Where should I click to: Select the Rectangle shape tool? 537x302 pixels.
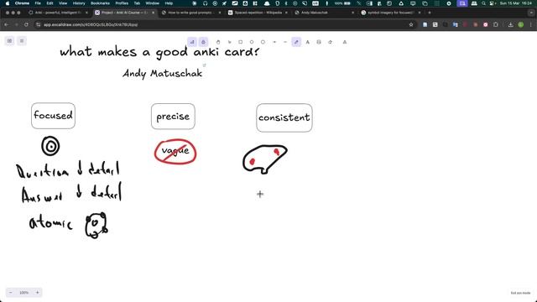pos(241,42)
